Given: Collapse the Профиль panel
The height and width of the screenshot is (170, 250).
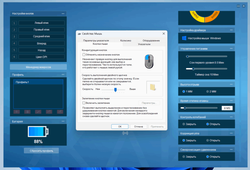Looking at the screenshot, I should point(63,75).
